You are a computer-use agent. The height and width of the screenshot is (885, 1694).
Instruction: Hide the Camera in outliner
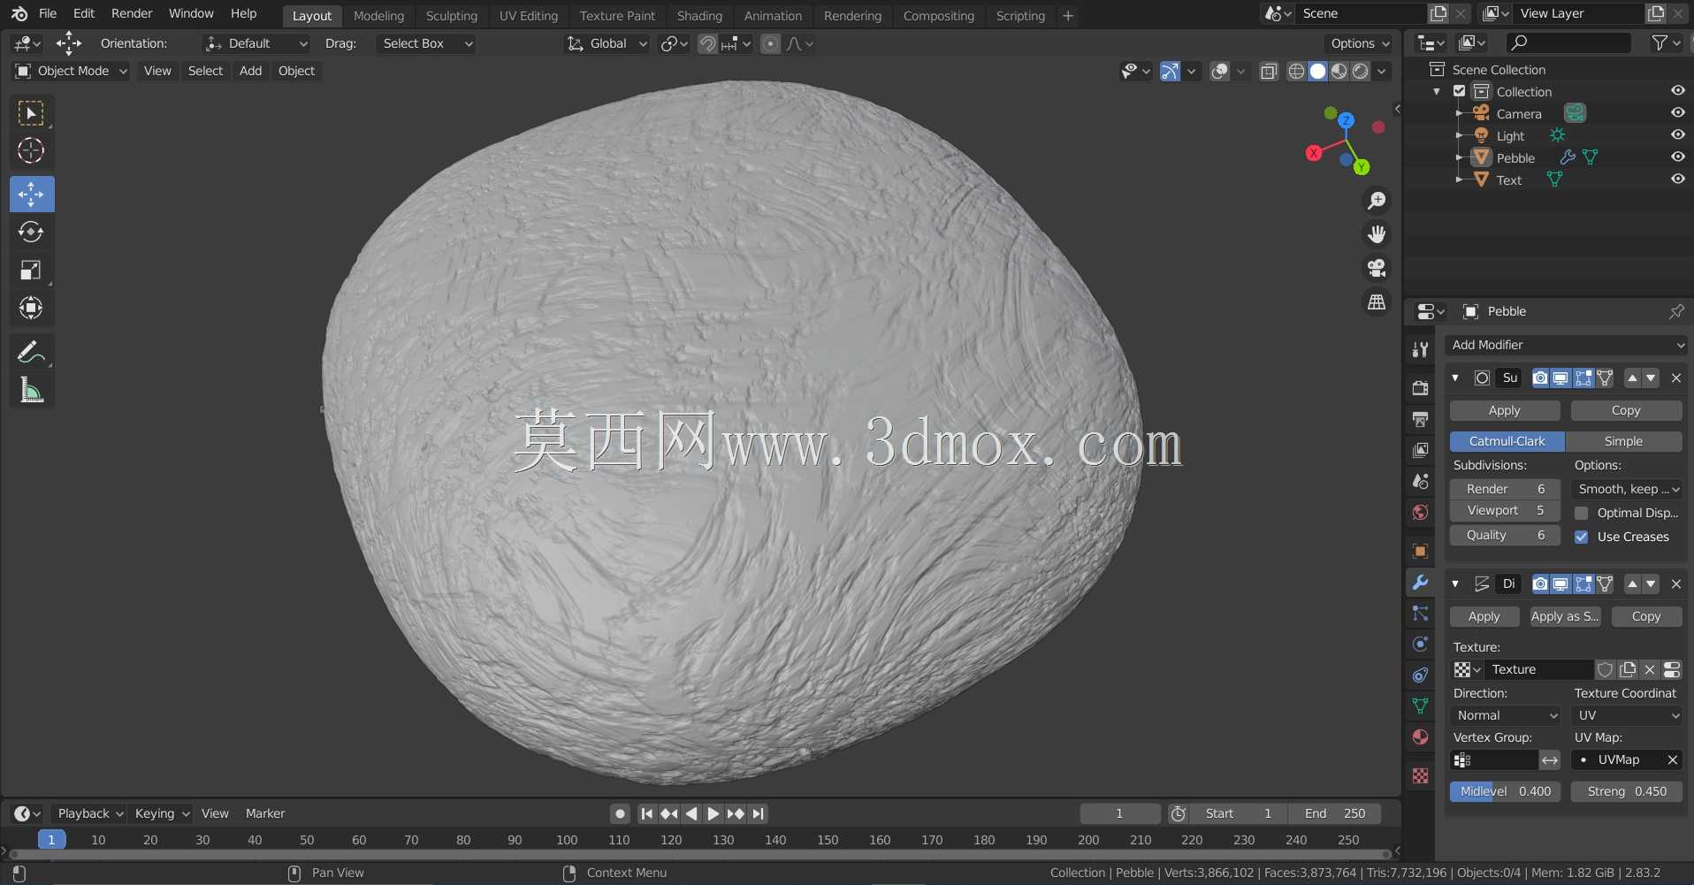pos(1677,112)
